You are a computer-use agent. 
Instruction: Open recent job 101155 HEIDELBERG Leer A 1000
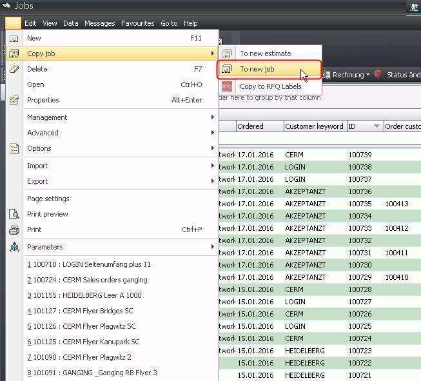coord(89,295)
